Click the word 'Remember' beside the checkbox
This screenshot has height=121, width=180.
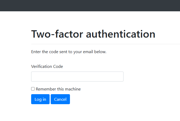(46, 89)
